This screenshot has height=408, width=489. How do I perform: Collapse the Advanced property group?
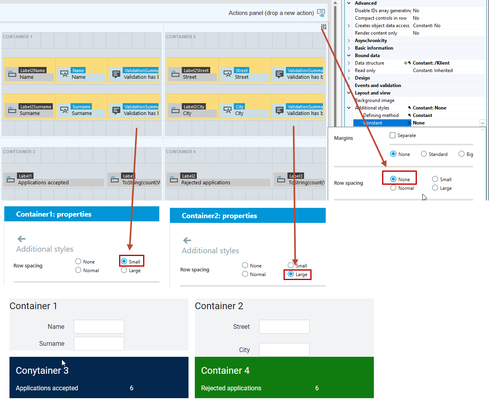coord(349,3)
